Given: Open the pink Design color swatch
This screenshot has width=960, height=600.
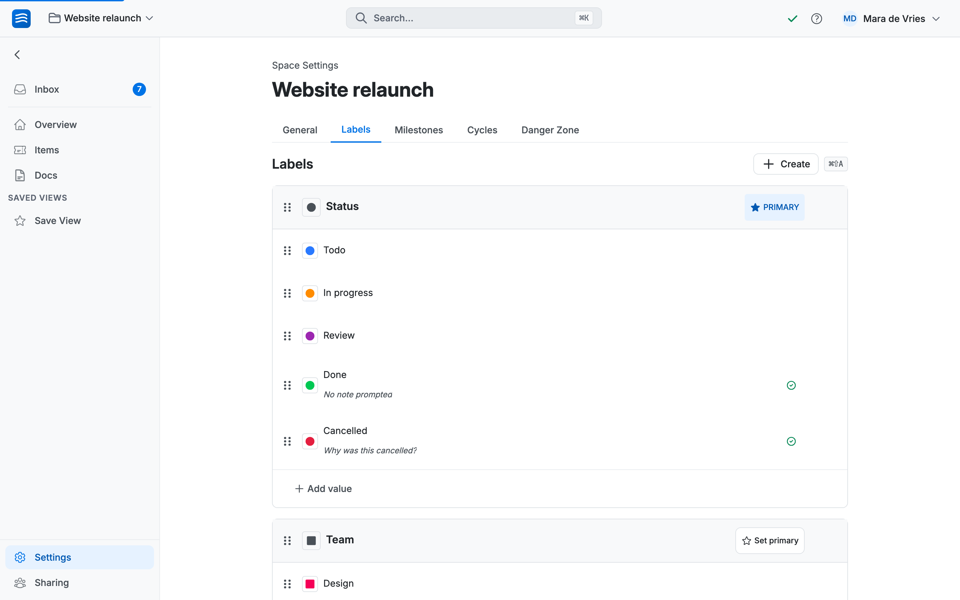Looking at the screenshot, I should pyautogui.click(x=310, y=584).
